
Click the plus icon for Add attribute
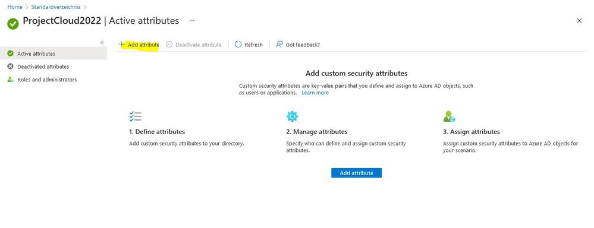tap(122, 45)
